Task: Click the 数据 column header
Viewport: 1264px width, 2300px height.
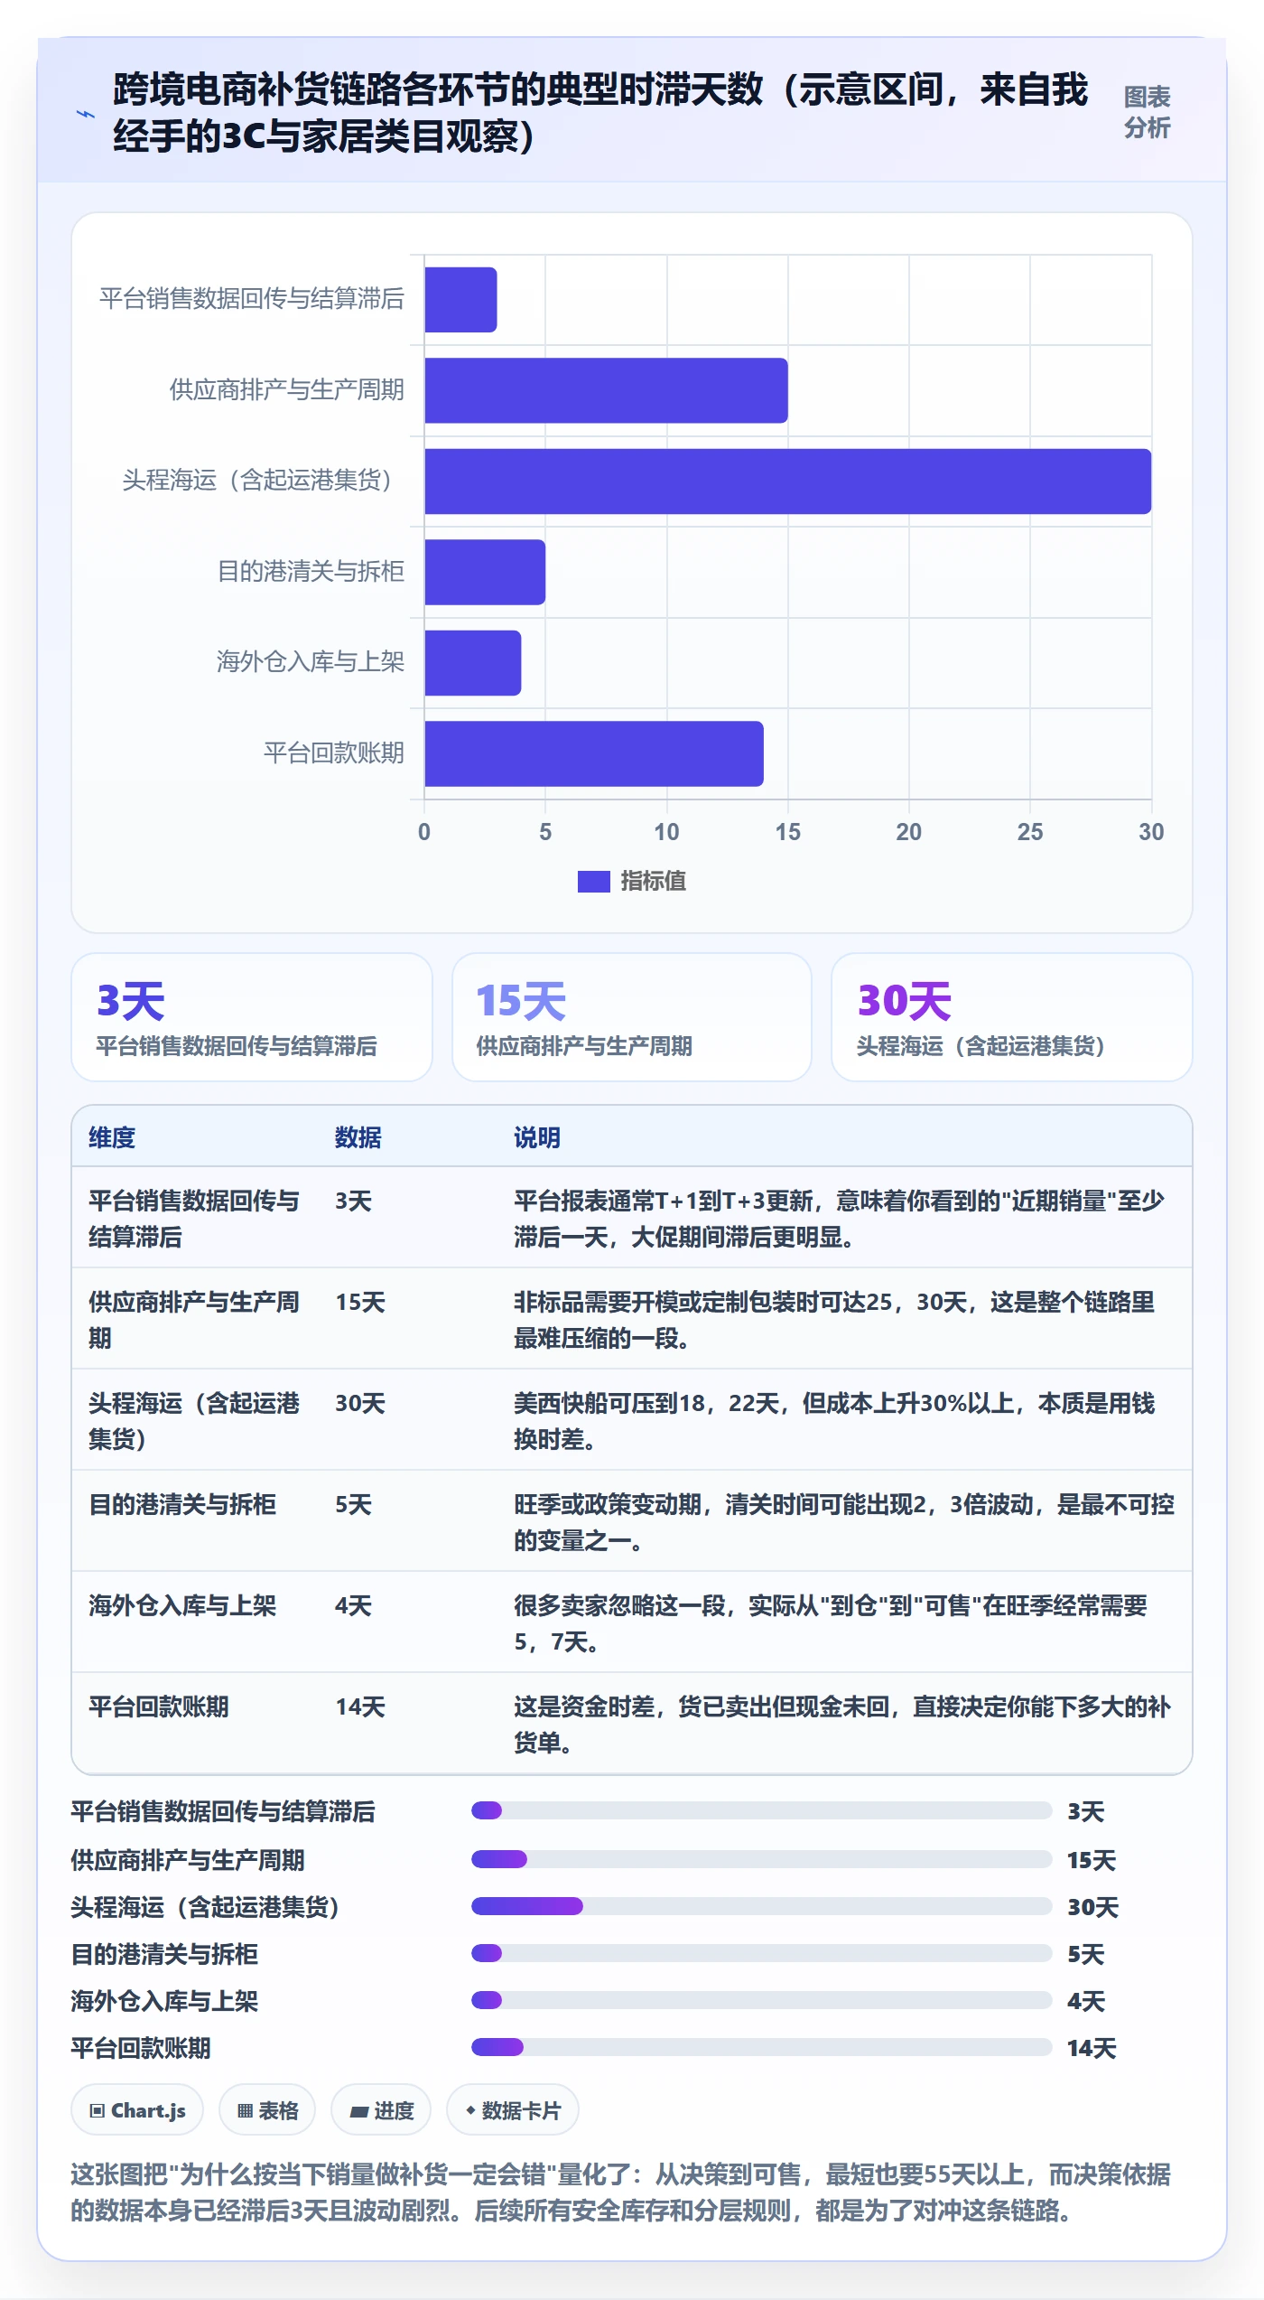Action: click(358, 1137)
